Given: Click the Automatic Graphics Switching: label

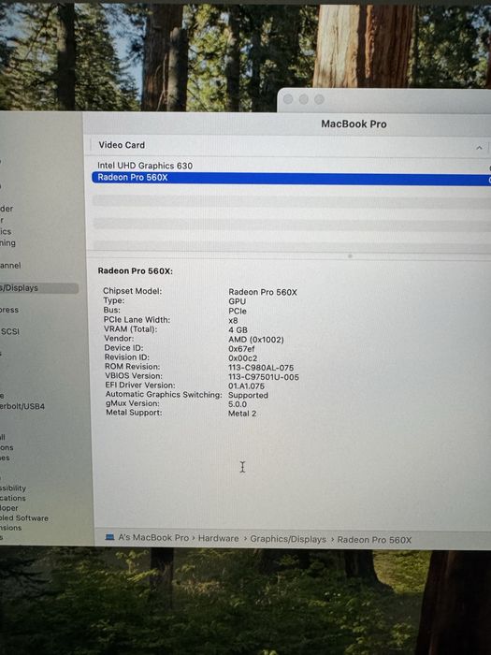Looking at the screenshot, I should (164, 394).
